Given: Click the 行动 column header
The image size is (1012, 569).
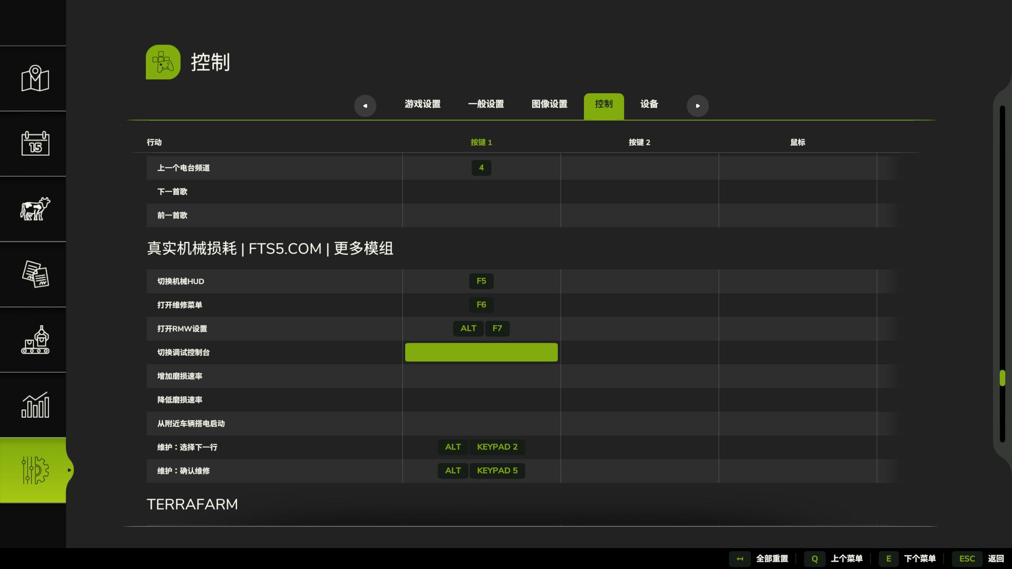Looking at the screenshot, I should coord(154,142).
